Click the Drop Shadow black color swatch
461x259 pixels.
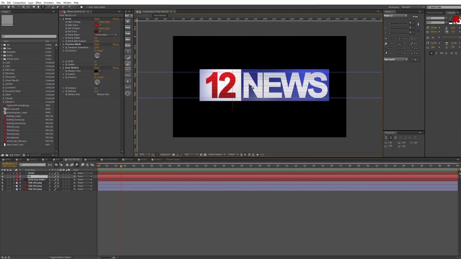click(96, 71)
